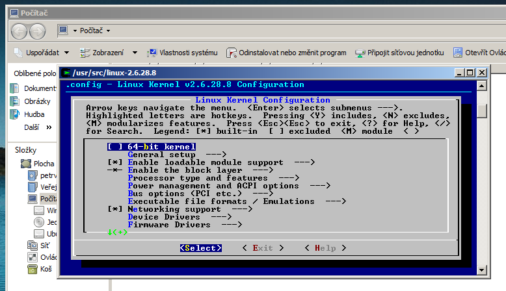Image resolution: width=506 pixels, height=291 pixels.
Task: Open the Zobrazení dropdown arrow
Action: tap(135, 53)
